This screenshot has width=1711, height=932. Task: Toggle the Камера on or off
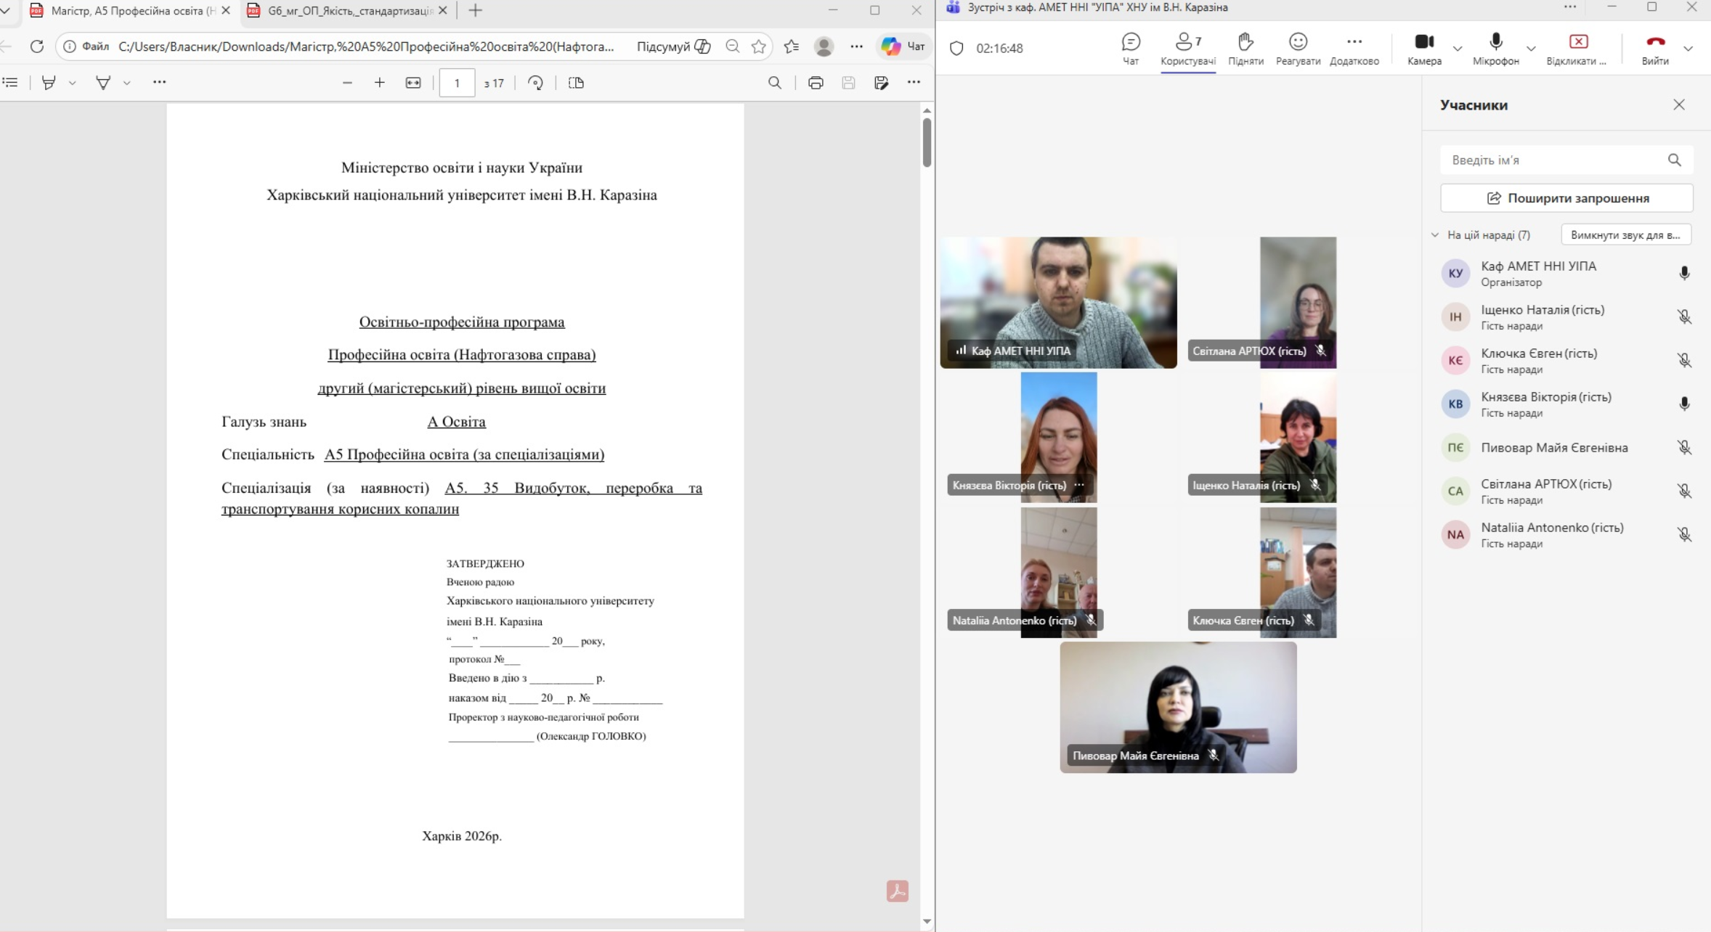tap(1423, 48)
